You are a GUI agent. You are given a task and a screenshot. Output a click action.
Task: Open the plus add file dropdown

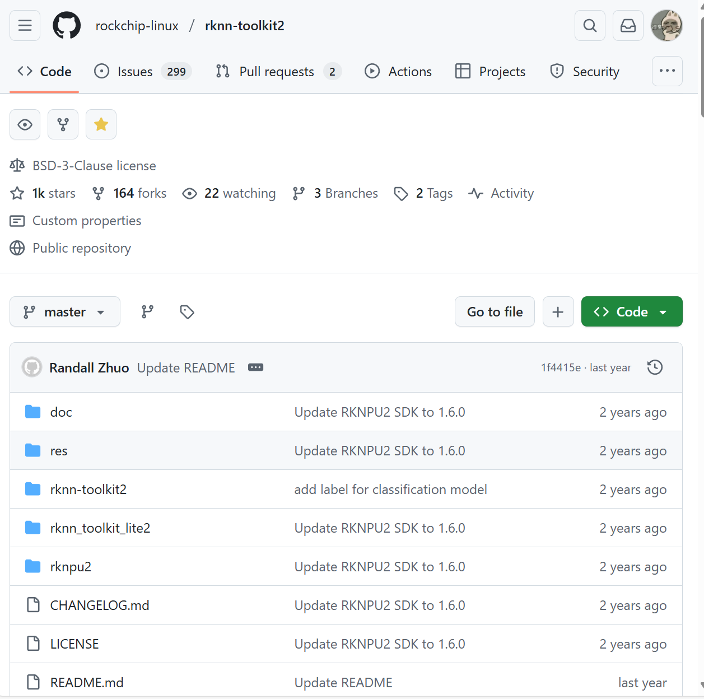click(558, 311)
